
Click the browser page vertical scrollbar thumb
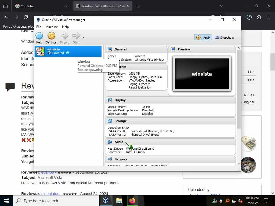[x=273, y=61]
